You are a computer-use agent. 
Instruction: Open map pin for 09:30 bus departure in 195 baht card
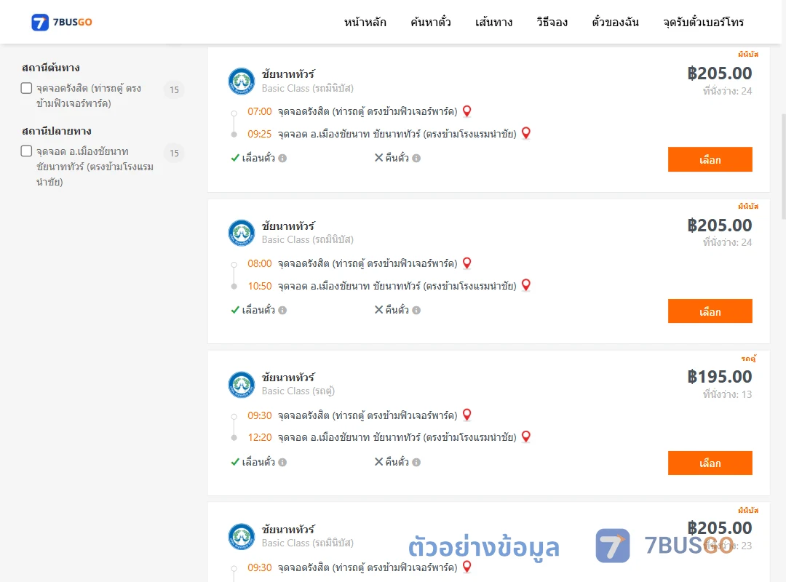click(x=467, y=415)
